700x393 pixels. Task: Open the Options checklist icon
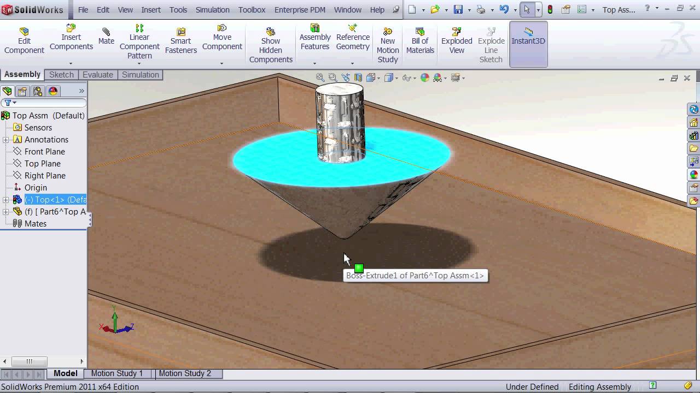pos(582,9)
